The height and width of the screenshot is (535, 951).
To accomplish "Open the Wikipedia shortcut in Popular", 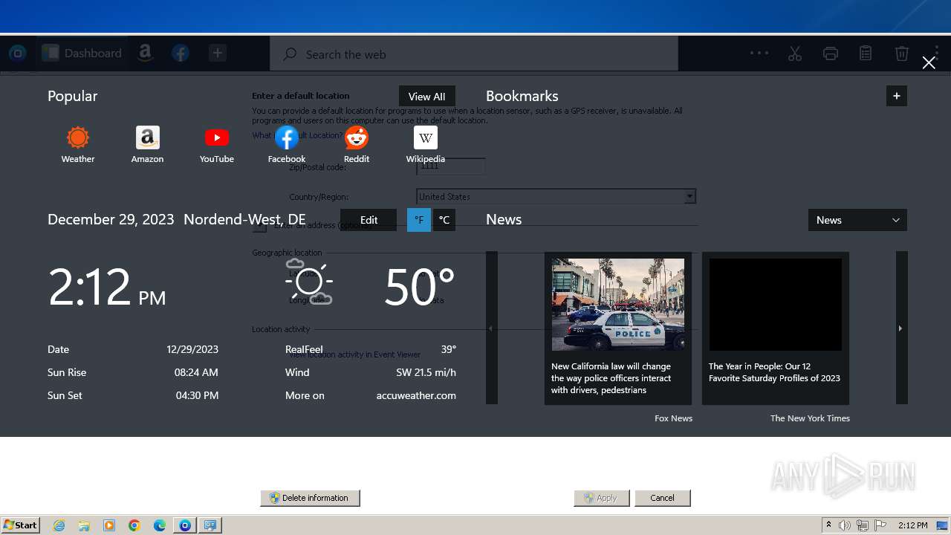I will 426,144.
